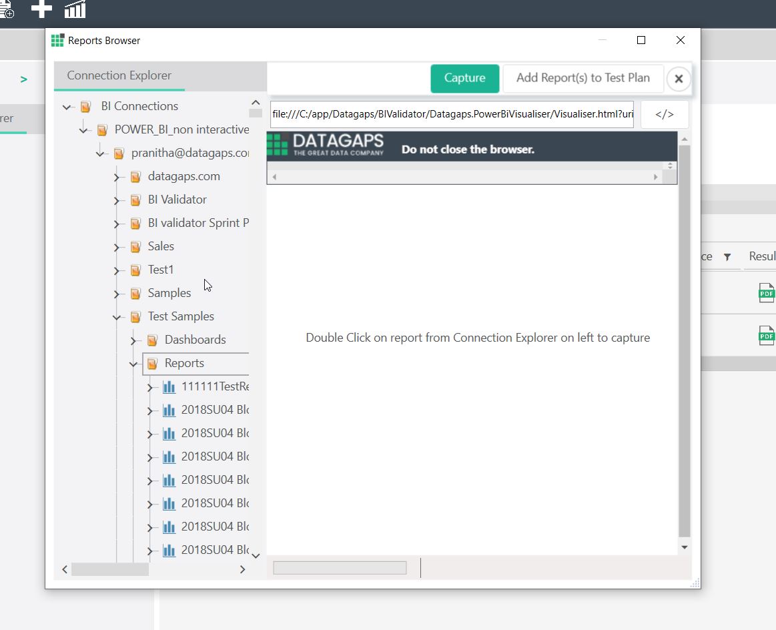The height and width of the screenshot is (630, 776).
Task: Click the first green PDF result icon
Action: [x=766, y=292]
